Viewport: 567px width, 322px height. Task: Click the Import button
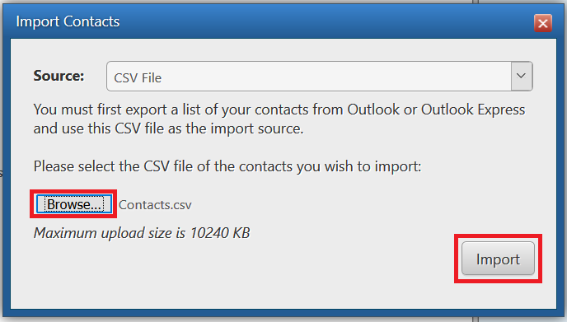pyautogui.click(x=498, y=259)
